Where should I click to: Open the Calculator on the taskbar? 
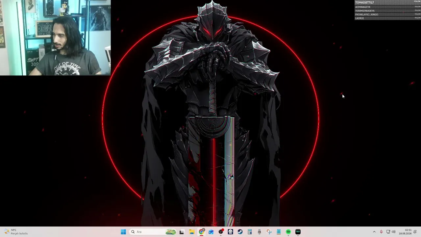coord(250,232)
